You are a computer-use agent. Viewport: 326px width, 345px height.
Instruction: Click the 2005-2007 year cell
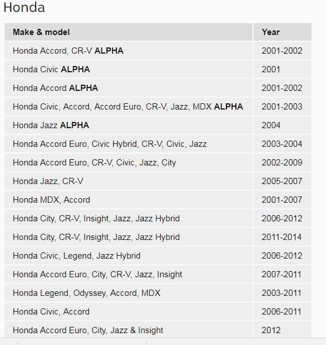tap(282, 181)
